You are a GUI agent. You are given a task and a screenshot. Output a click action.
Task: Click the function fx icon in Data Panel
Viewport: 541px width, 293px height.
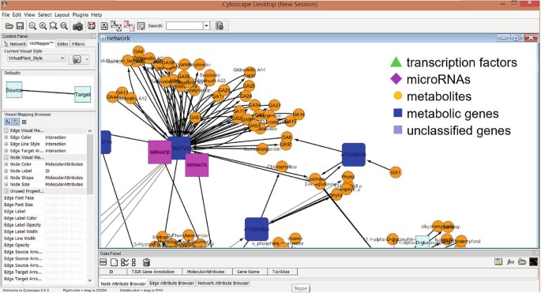510,262
